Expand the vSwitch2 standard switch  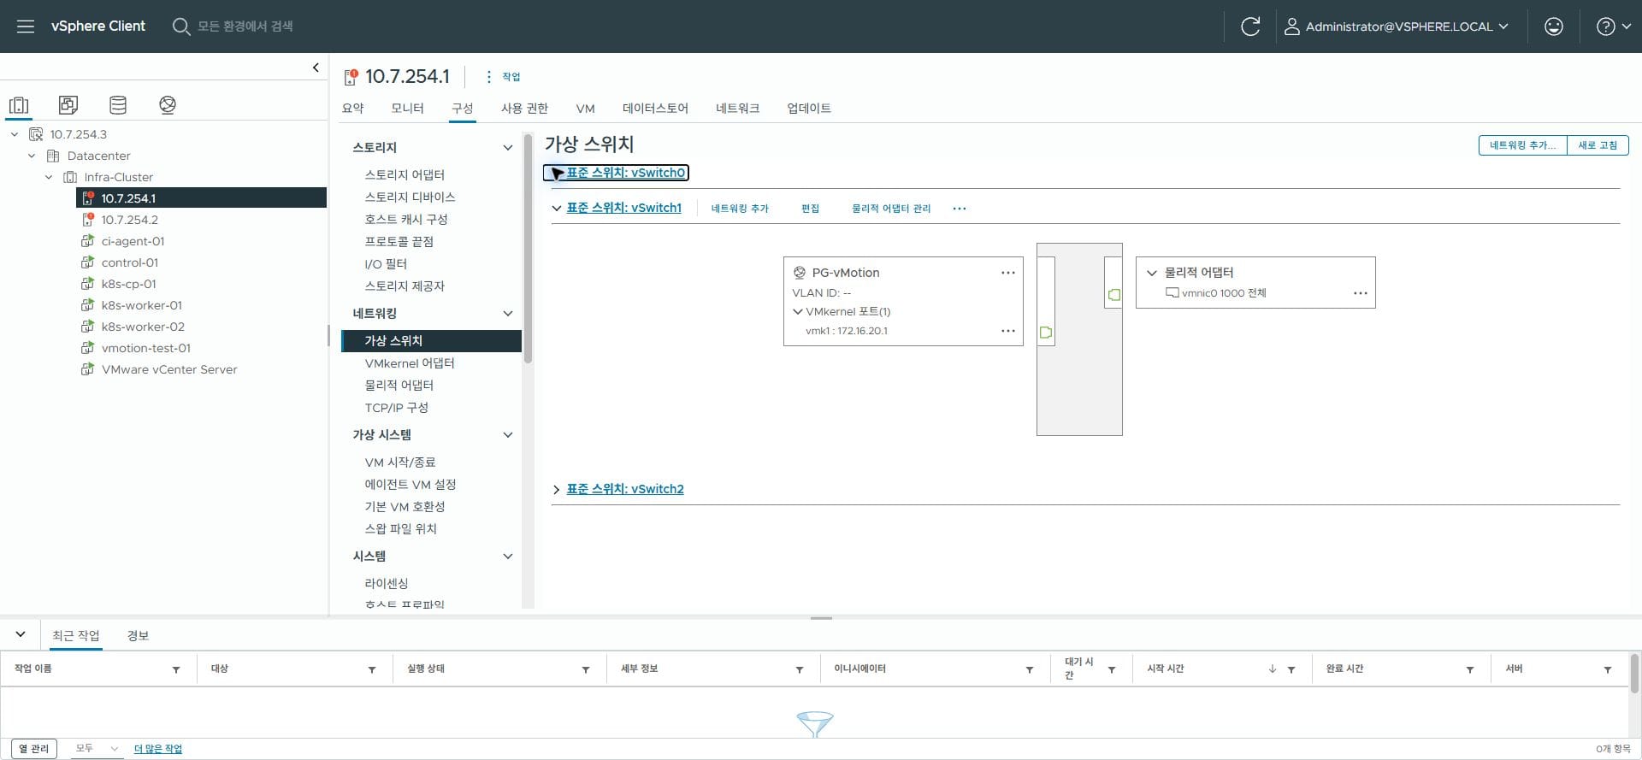click(557, 490)
